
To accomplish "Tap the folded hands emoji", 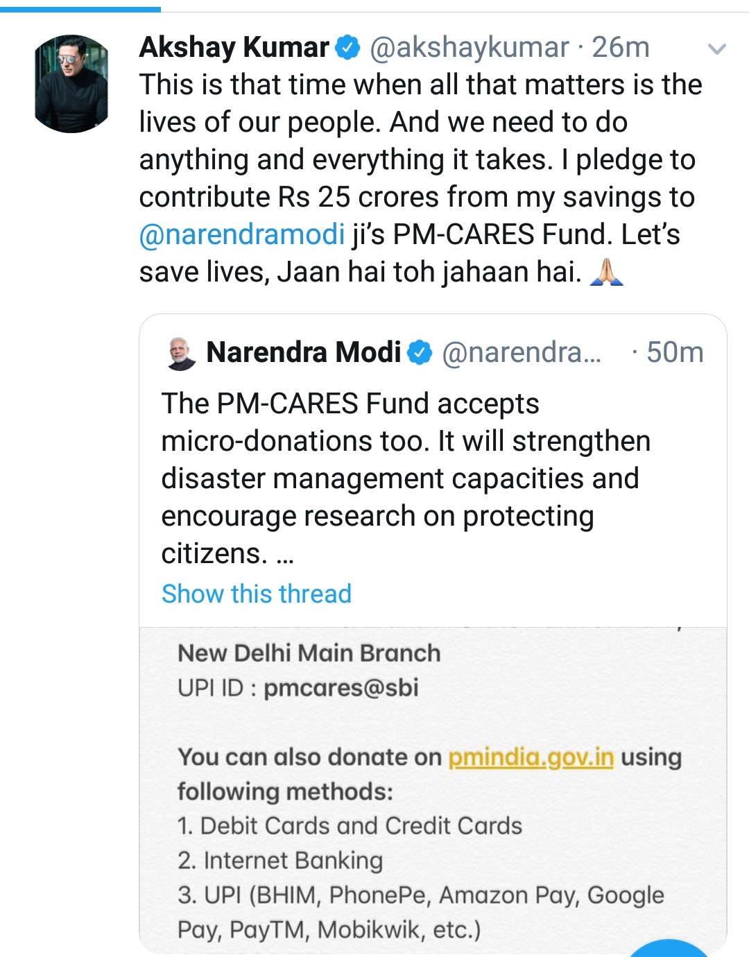I will [x=606, y=272].
